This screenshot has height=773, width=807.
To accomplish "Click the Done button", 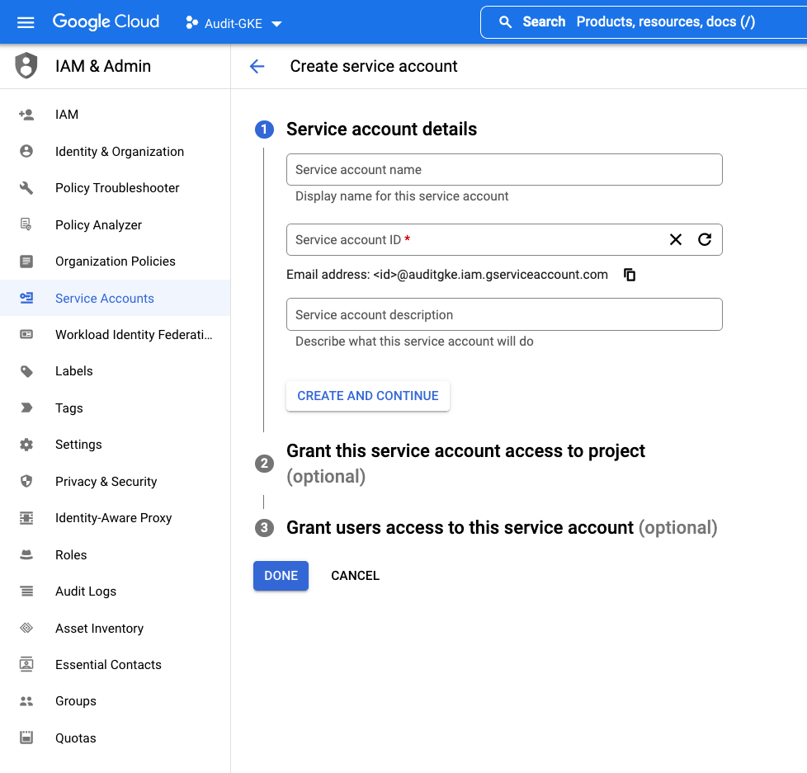I will 281,576.
